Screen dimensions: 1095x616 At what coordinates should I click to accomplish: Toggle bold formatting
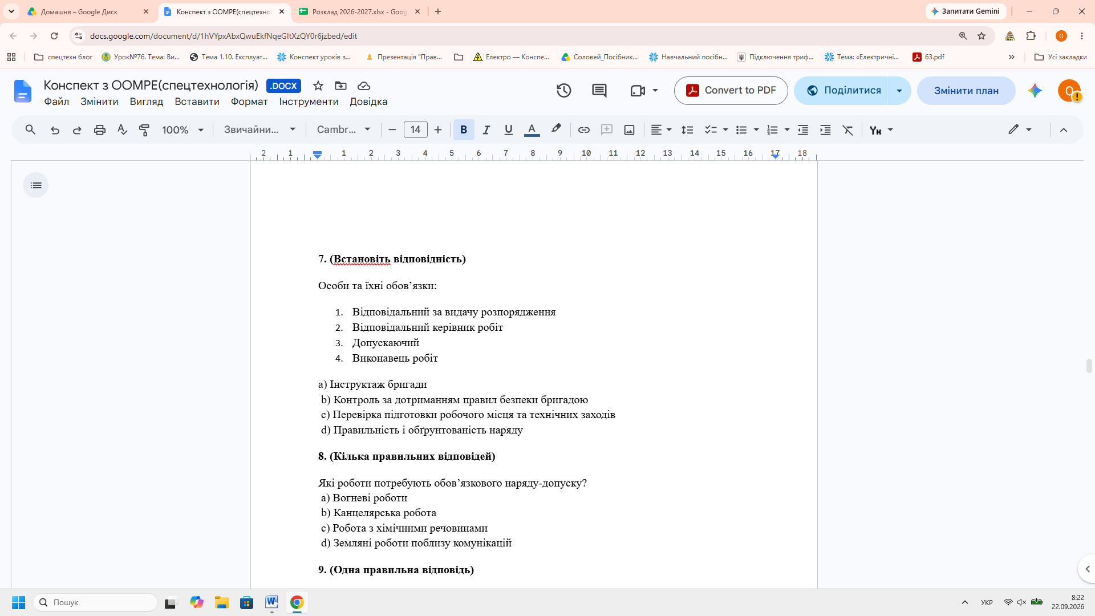(464, 130)
